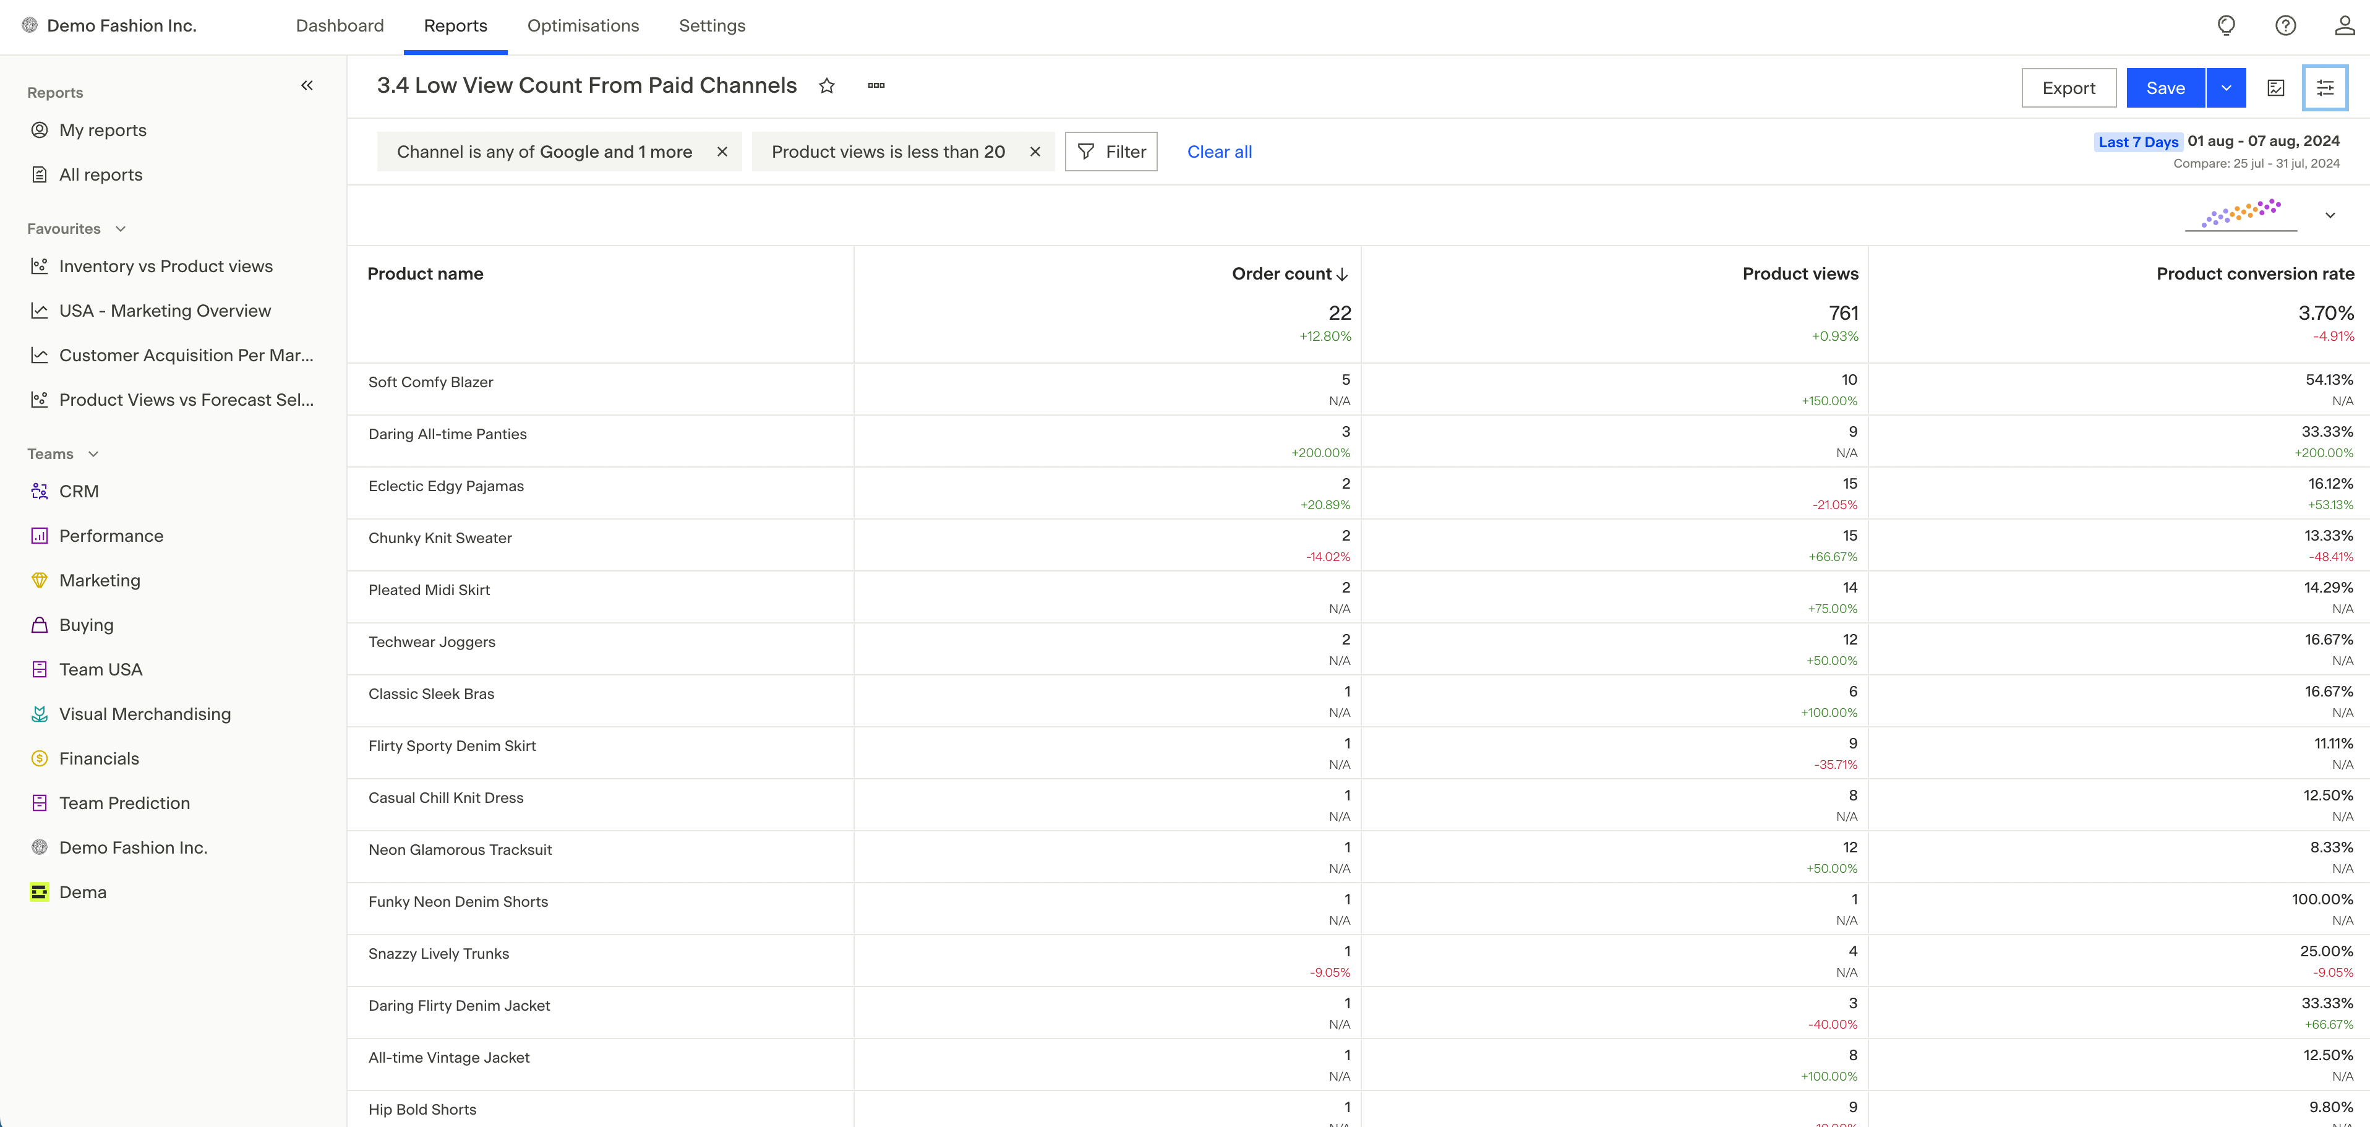Click the chart view icon beside Save
The image size is (2370, 1127).
tap(2275, 88)
